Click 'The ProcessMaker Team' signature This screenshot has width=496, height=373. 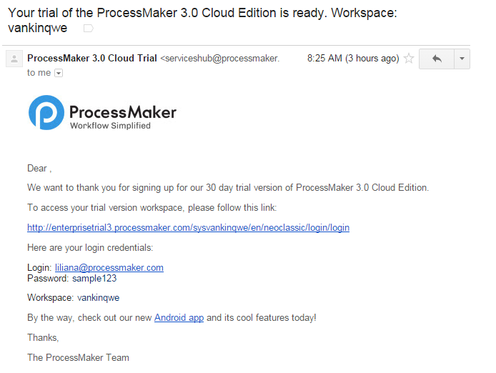click(78, 357)
